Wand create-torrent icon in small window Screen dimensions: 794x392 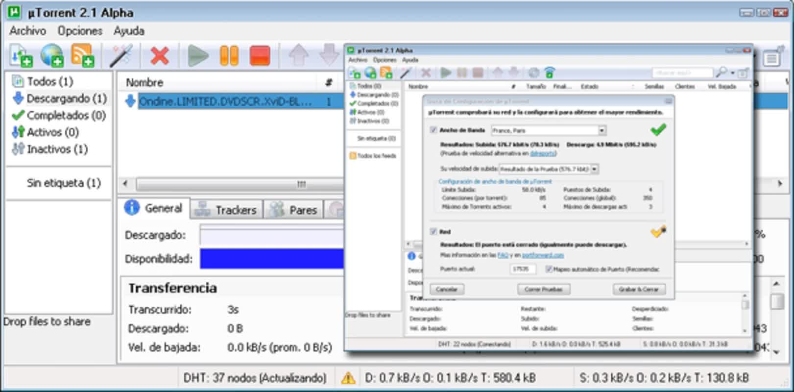[x=405, y=73]
